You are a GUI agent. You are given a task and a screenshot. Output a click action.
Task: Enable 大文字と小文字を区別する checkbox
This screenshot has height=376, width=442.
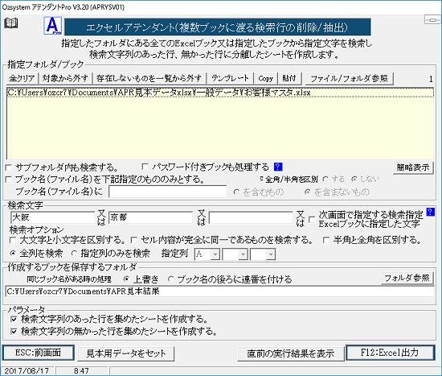tap(13, 241)
